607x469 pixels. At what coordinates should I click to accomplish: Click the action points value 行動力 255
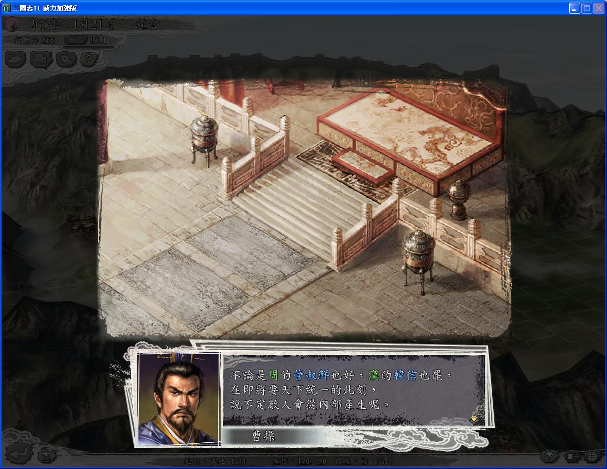coord(35,40)
